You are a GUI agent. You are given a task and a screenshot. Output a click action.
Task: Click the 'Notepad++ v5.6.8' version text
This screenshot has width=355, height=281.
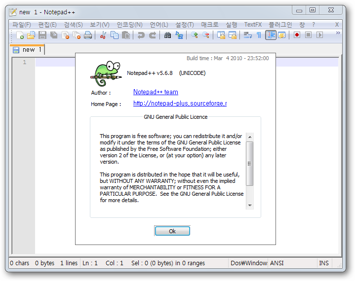(x=150, y=73)
